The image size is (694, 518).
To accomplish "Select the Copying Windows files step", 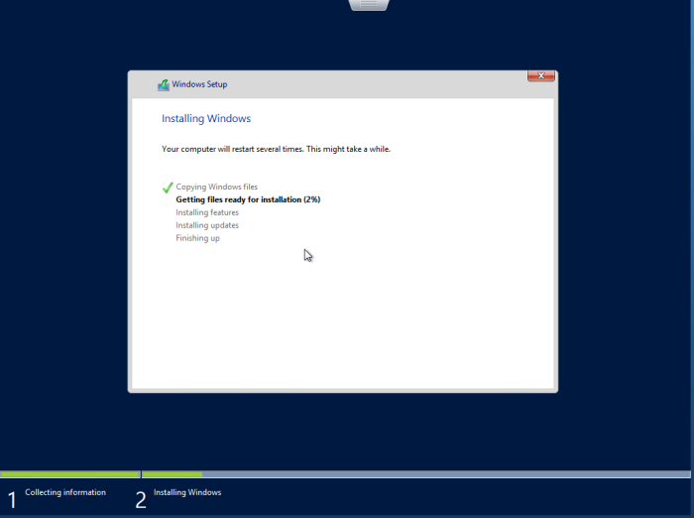I will [216, 187].
